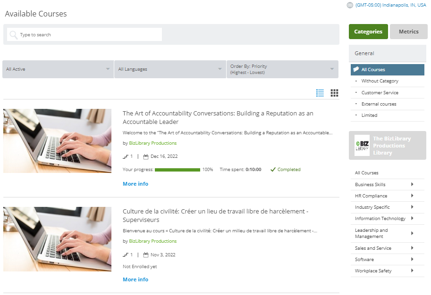The image size is (431, 295).
Task: Open the Order By Priority dropdown
Action: pos(282,69)
